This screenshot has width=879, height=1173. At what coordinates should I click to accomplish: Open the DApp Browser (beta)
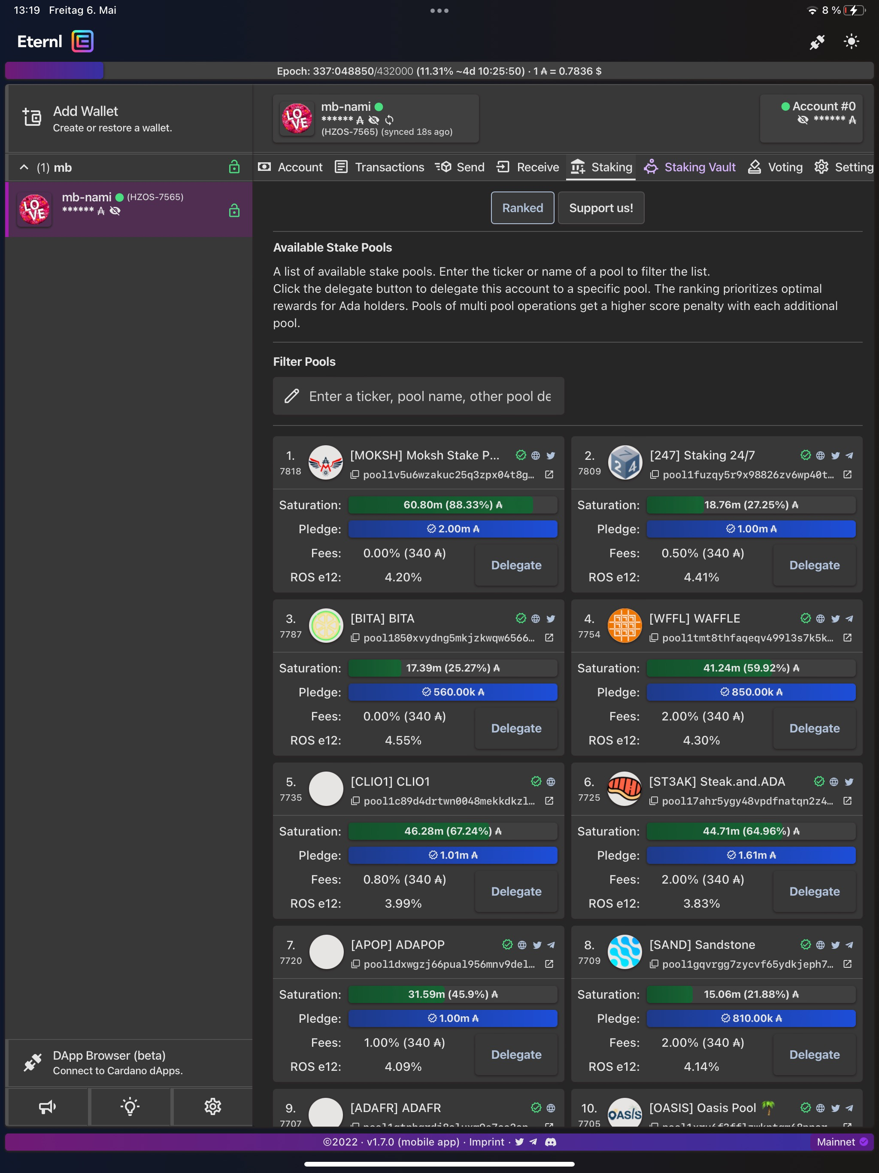click(129, 1063)
